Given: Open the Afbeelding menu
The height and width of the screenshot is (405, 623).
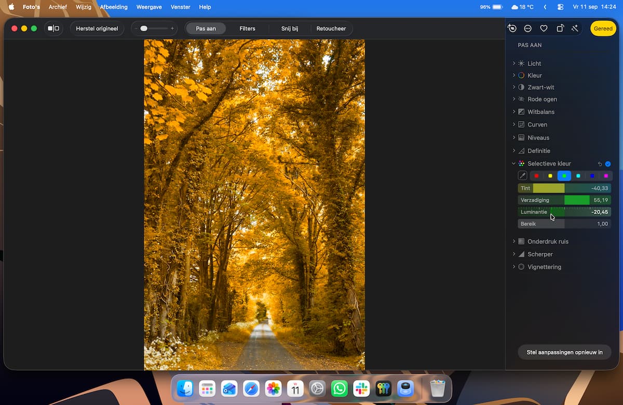Looking at the screenshot, I should tap(114, 7).
